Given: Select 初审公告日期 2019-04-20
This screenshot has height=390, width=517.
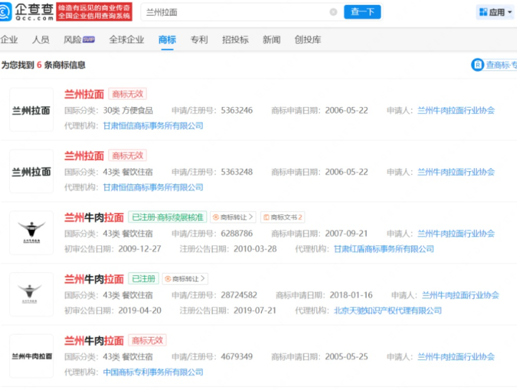Looking at the screenshot, I should click(140, 311).
